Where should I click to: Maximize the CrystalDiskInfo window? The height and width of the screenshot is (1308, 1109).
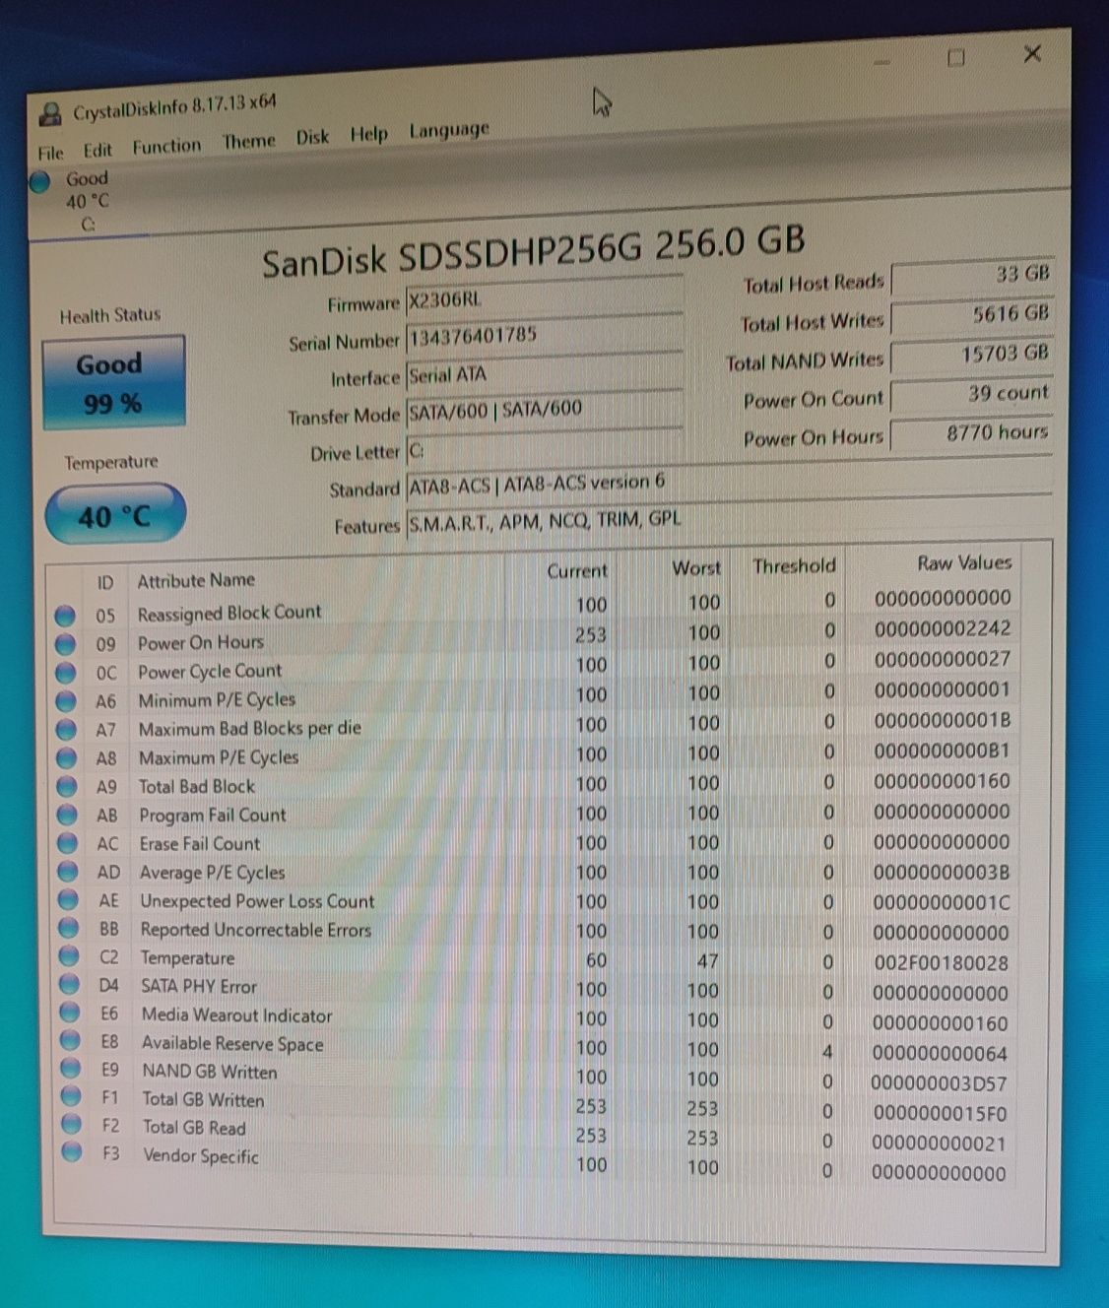pos(955,58)
